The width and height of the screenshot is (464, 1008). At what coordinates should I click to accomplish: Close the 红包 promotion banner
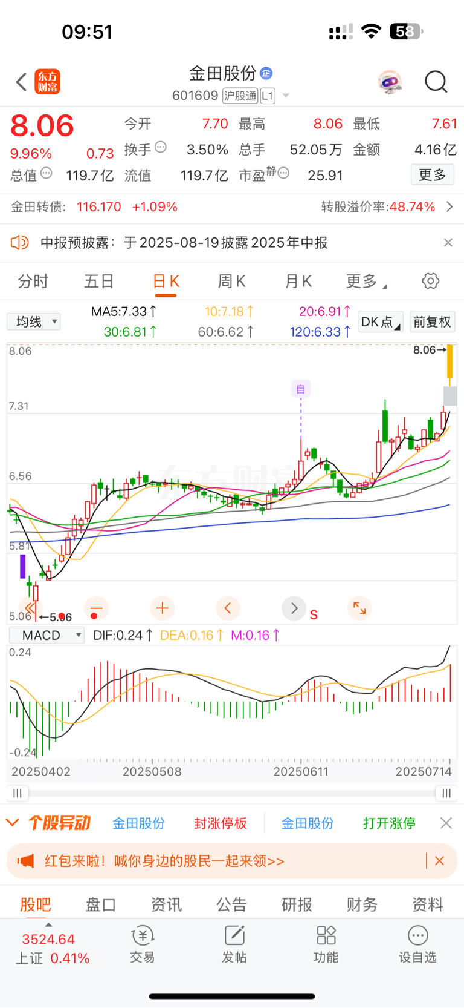[x=440, y=861]
